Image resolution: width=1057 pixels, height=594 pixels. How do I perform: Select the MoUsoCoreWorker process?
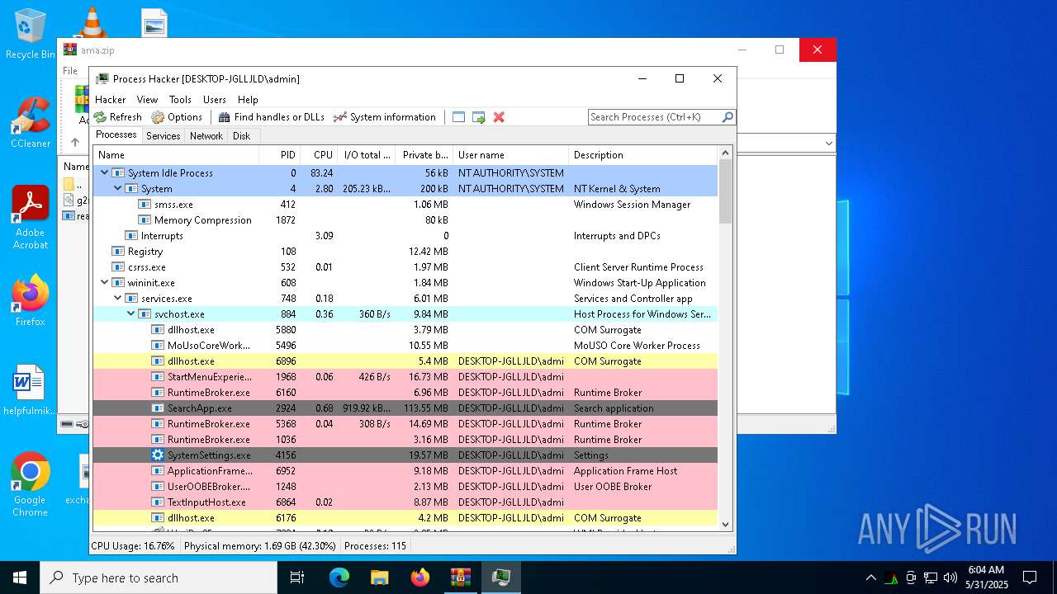pyautogui.click(x=405, y=346)
